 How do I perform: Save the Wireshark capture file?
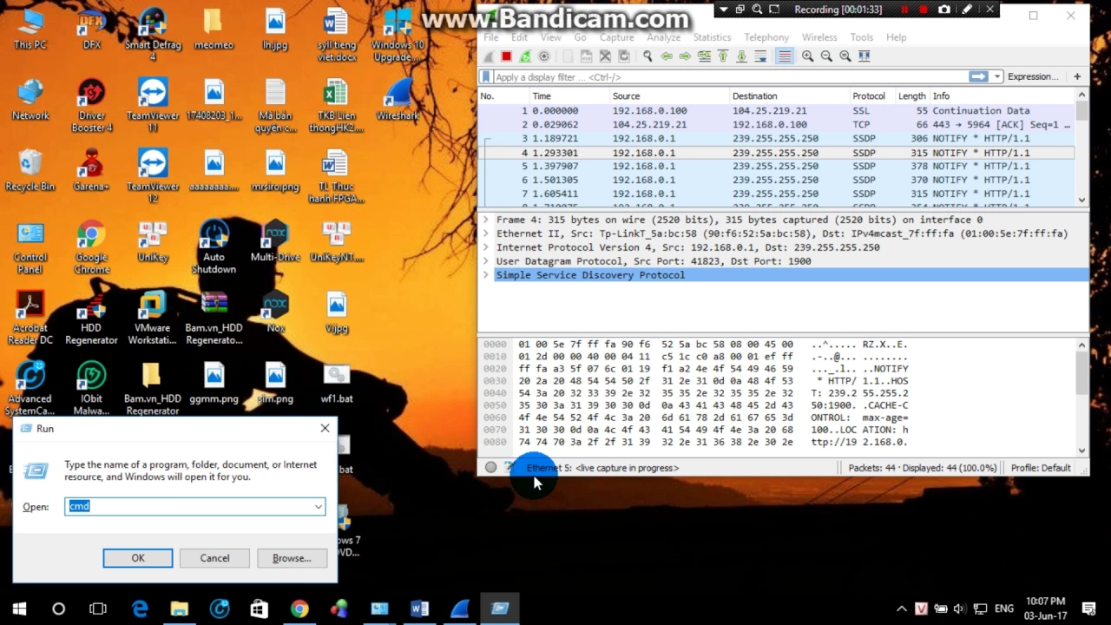(x=587, y=56)
